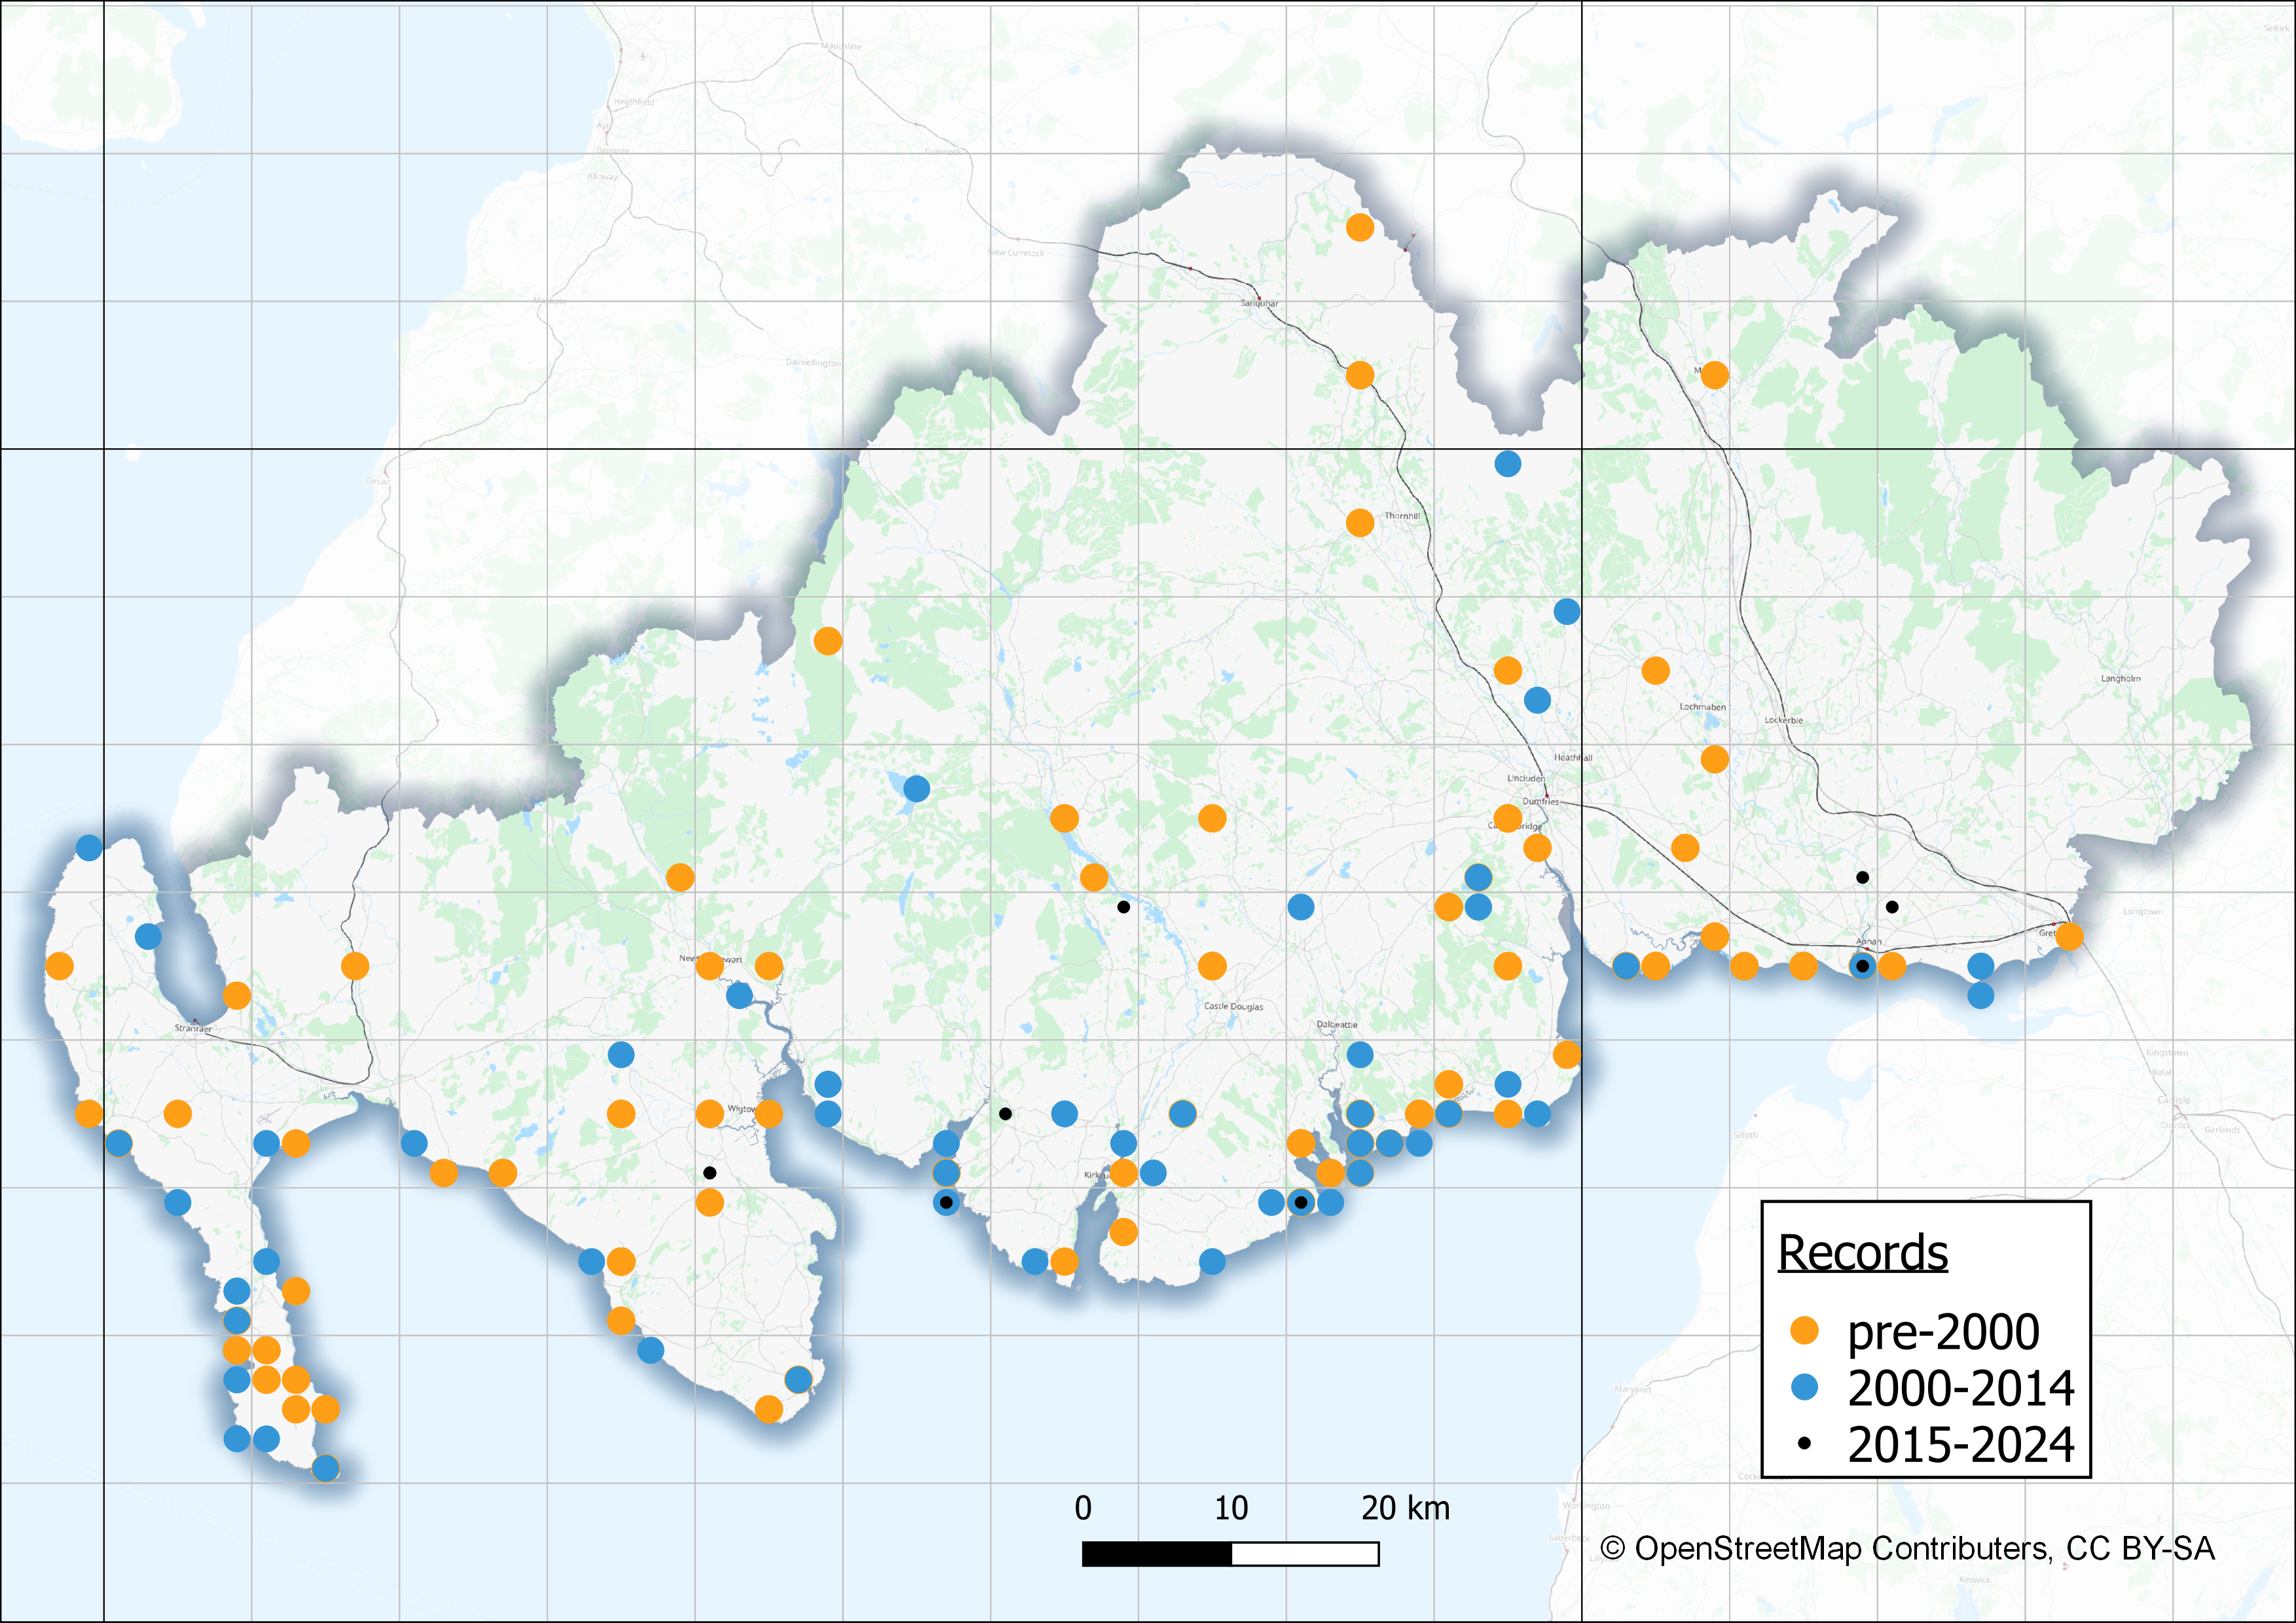
Task: Click the Castle Douglas town label
Action: pos(1233,1007)
